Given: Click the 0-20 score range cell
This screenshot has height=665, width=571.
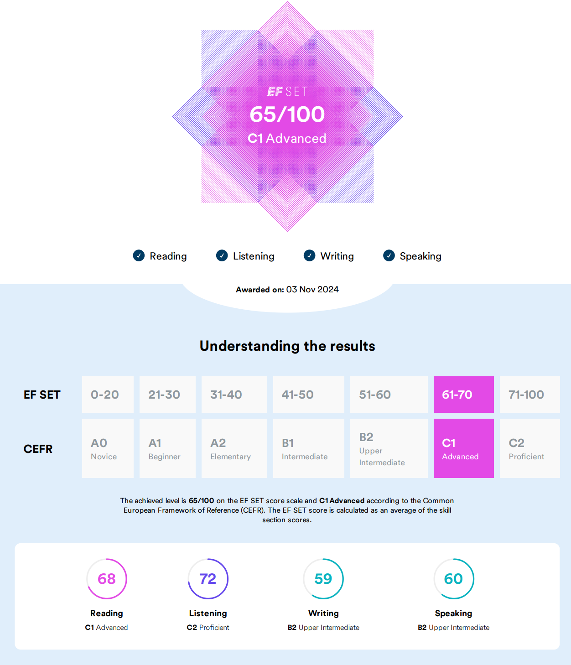Looking at the screenshot, I should point(108,395).
